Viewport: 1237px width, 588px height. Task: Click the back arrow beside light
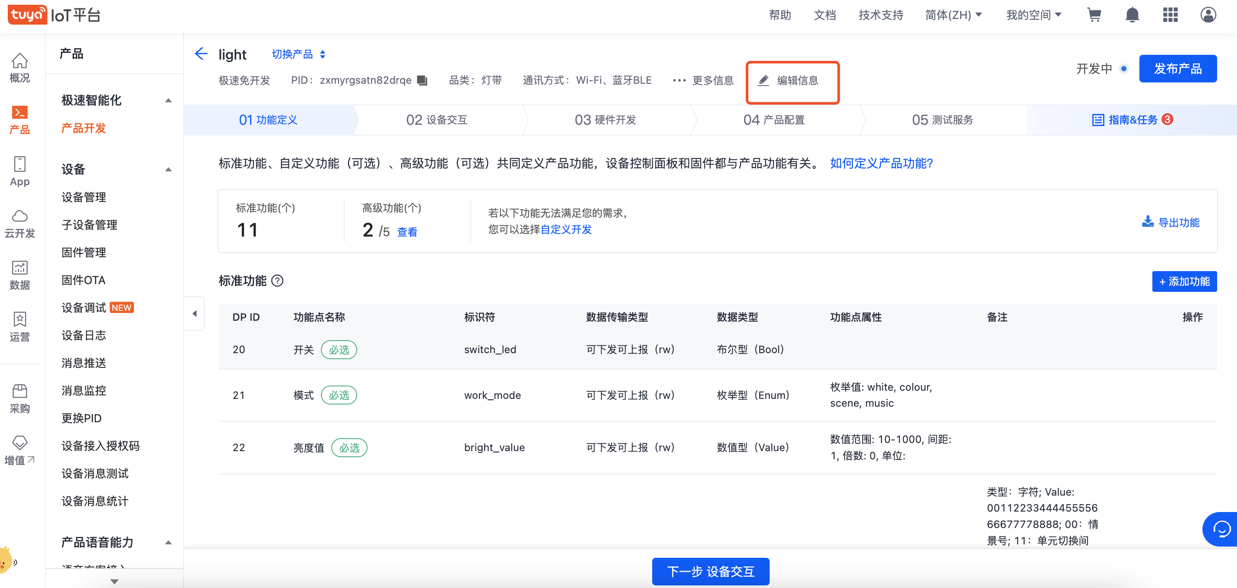201,54
